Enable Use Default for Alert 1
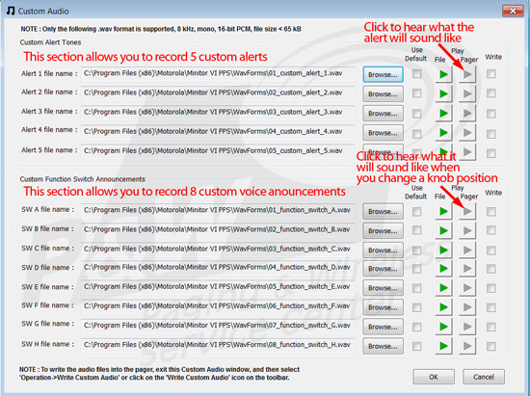 (416, 73)
